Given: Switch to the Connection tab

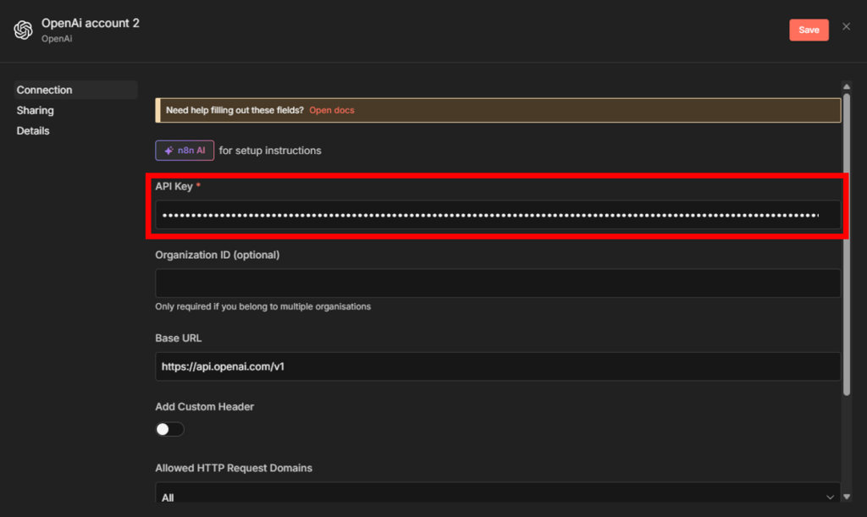Looking at the screenshot, I should pyautogui.click(x=45, y=90).
